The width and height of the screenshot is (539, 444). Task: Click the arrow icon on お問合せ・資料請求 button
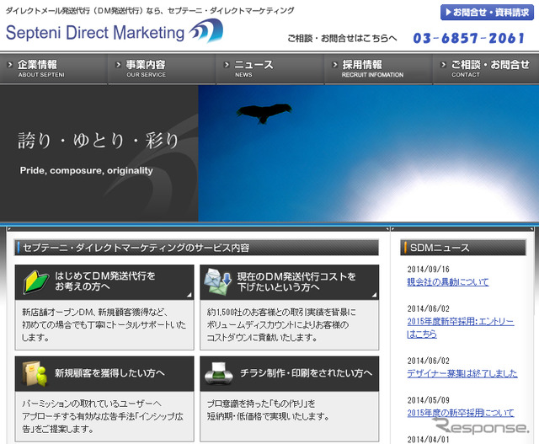(x=447, y=13)
